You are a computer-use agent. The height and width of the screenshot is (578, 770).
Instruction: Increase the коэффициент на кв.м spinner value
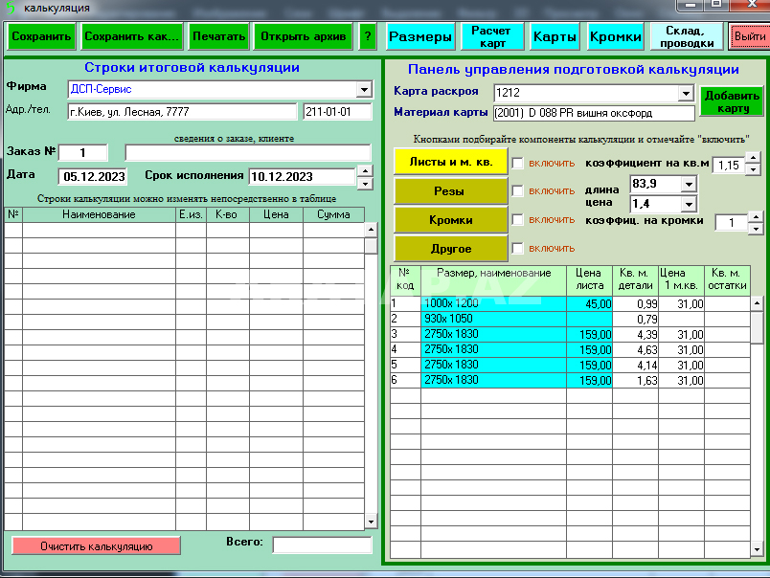pos(755,160)
